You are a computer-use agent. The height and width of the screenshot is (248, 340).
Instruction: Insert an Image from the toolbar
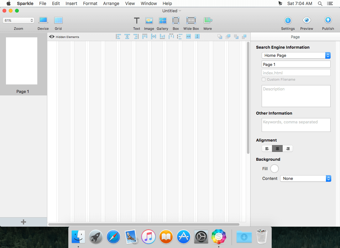[149, 21]
